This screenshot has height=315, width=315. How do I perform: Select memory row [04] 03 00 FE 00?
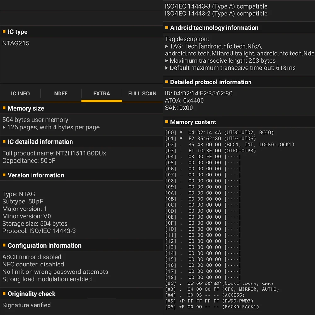(x=203, y=157)
